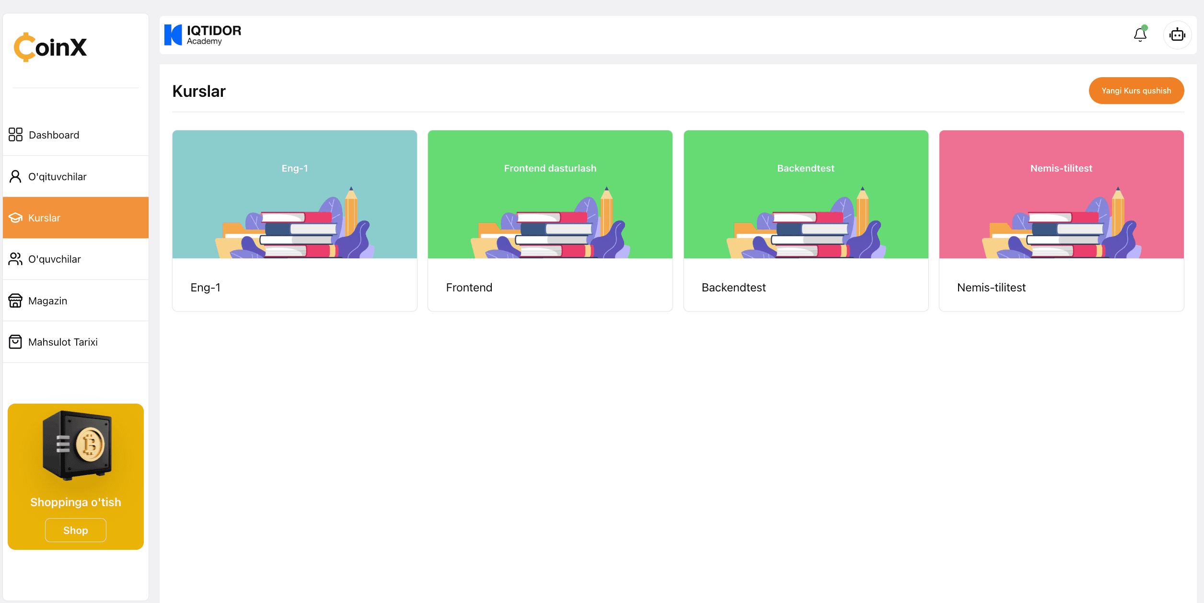Screen dimensions: 1204x603
Task: Click the IQTIDOR Academy logo
Action: pyautogui.click(x=203, y=35)
